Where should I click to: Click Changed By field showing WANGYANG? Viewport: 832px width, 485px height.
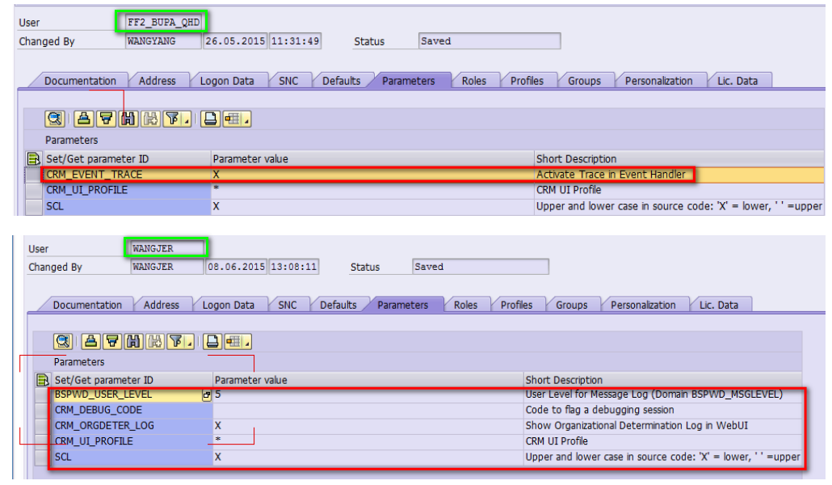pyautogui.click(x=163, y=41)
